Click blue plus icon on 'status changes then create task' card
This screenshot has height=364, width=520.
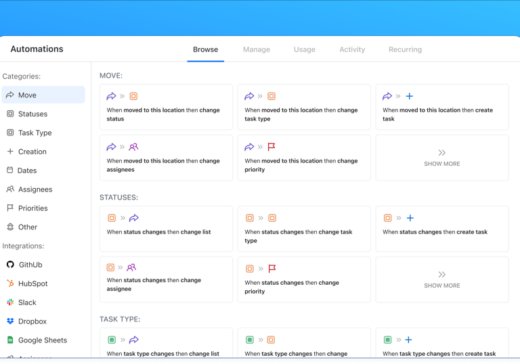(410, 218)
